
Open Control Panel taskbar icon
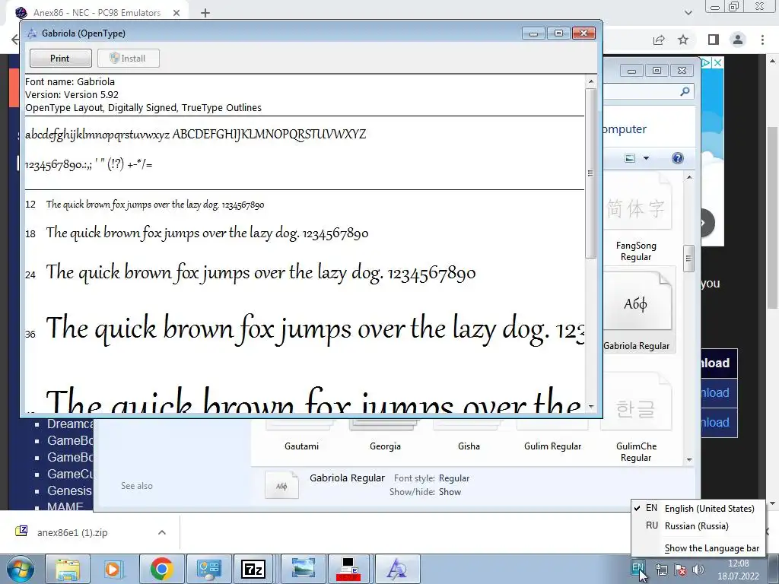click(208, 569)
